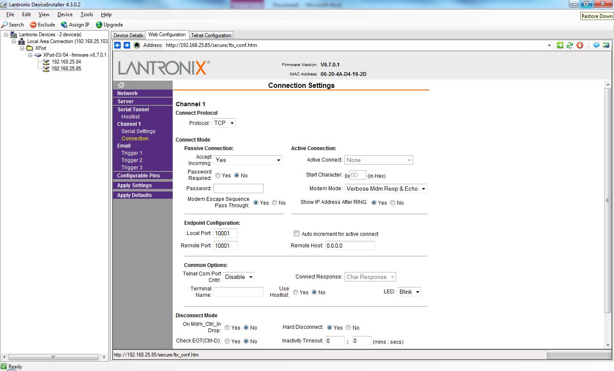Click the red Stop loading icon
Image resolution: width=614 pixels, height=371 pixels.
pyautogui.click(x=580, y=45)
